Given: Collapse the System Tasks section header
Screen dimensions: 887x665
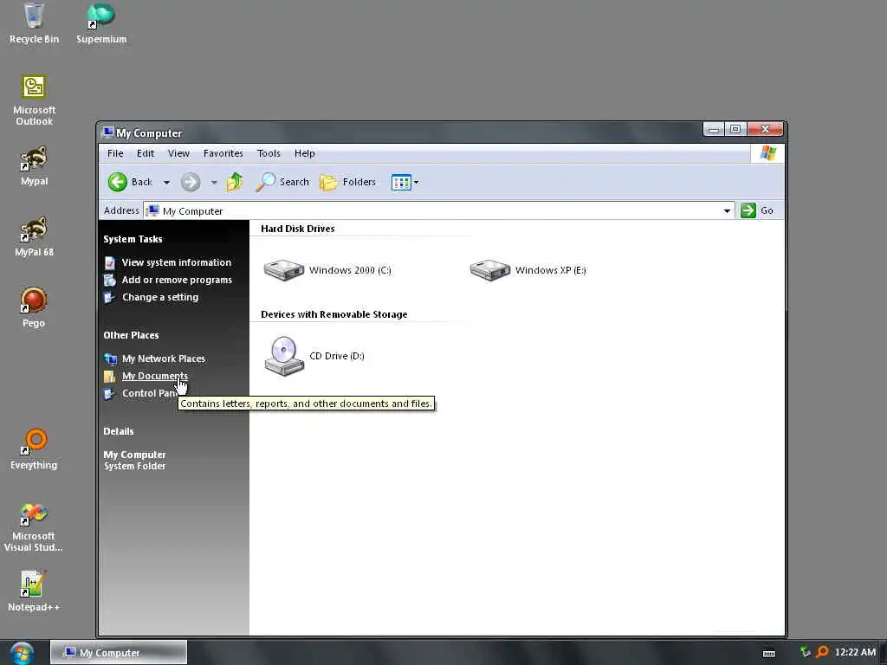Looking at the screenshot, I should [133, 239].
